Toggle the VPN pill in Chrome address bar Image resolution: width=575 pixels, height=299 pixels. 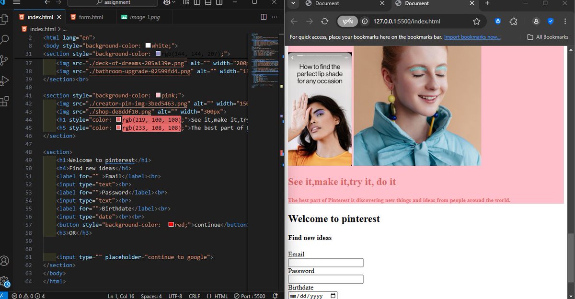347,21
